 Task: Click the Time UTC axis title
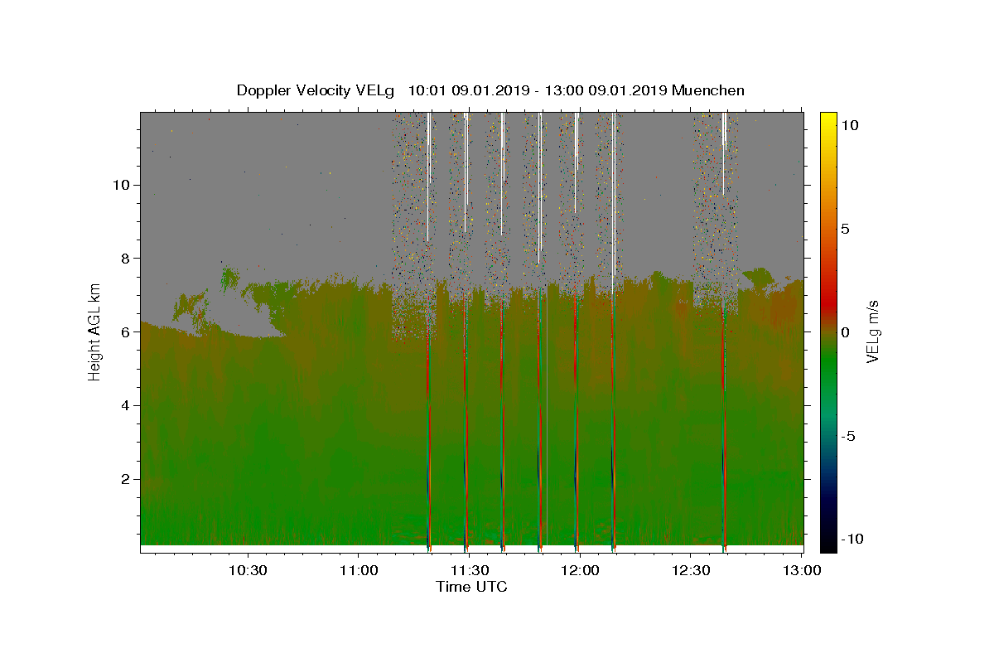point(471,587)
